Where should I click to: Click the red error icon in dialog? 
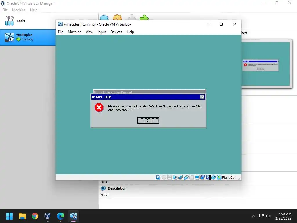(99, 108)
